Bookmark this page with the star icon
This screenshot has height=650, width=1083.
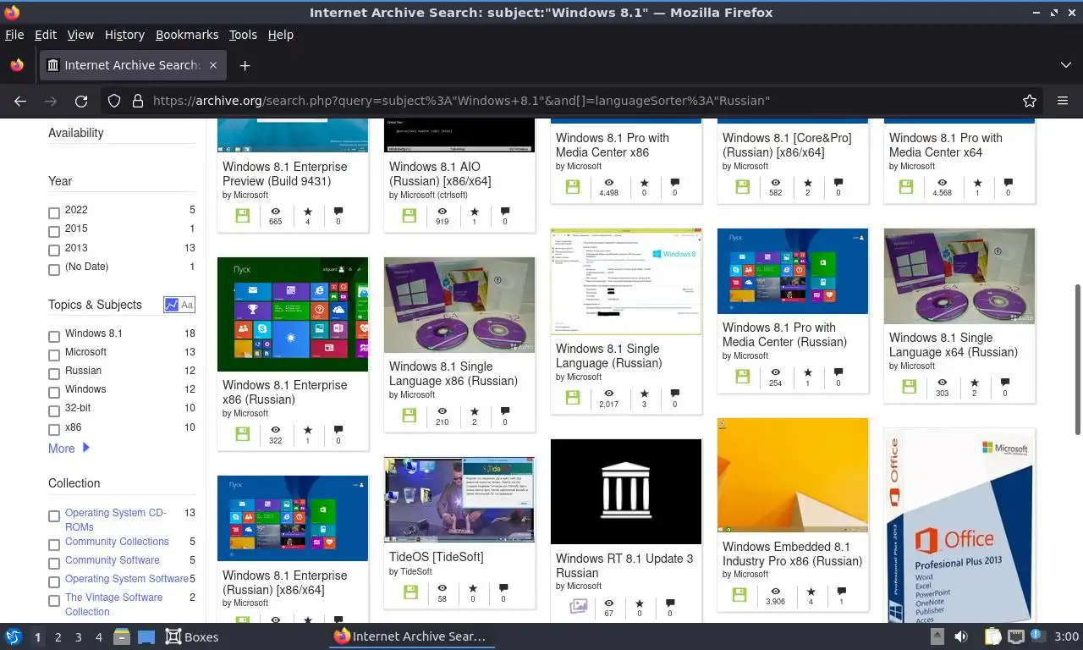(x=1030, y=101)
